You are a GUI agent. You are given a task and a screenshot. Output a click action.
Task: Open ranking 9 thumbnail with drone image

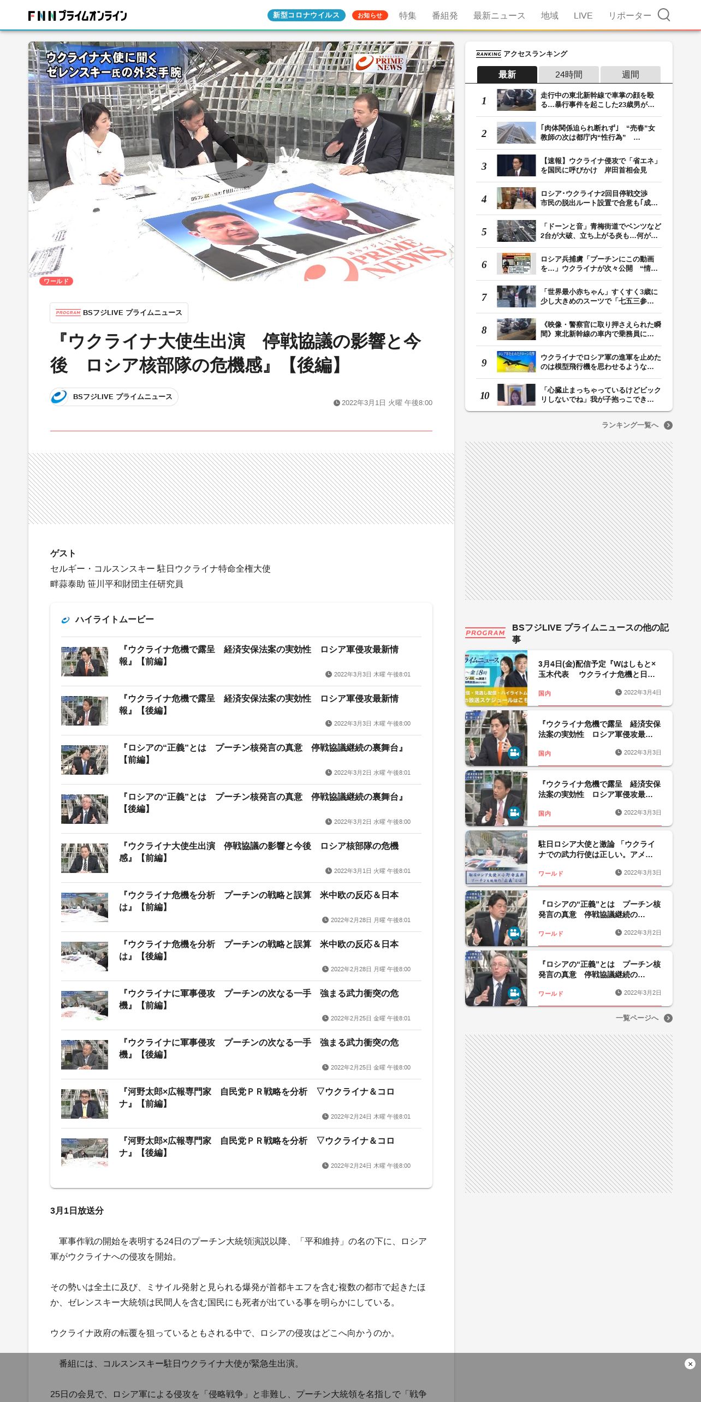(x=516, y=362)
